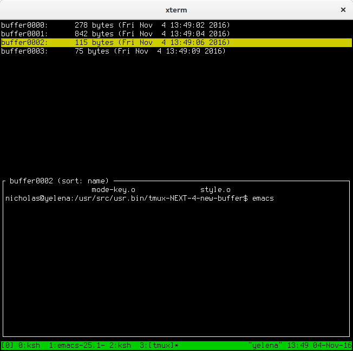Click the highlighted buffer0002 row

click(176, 43)
